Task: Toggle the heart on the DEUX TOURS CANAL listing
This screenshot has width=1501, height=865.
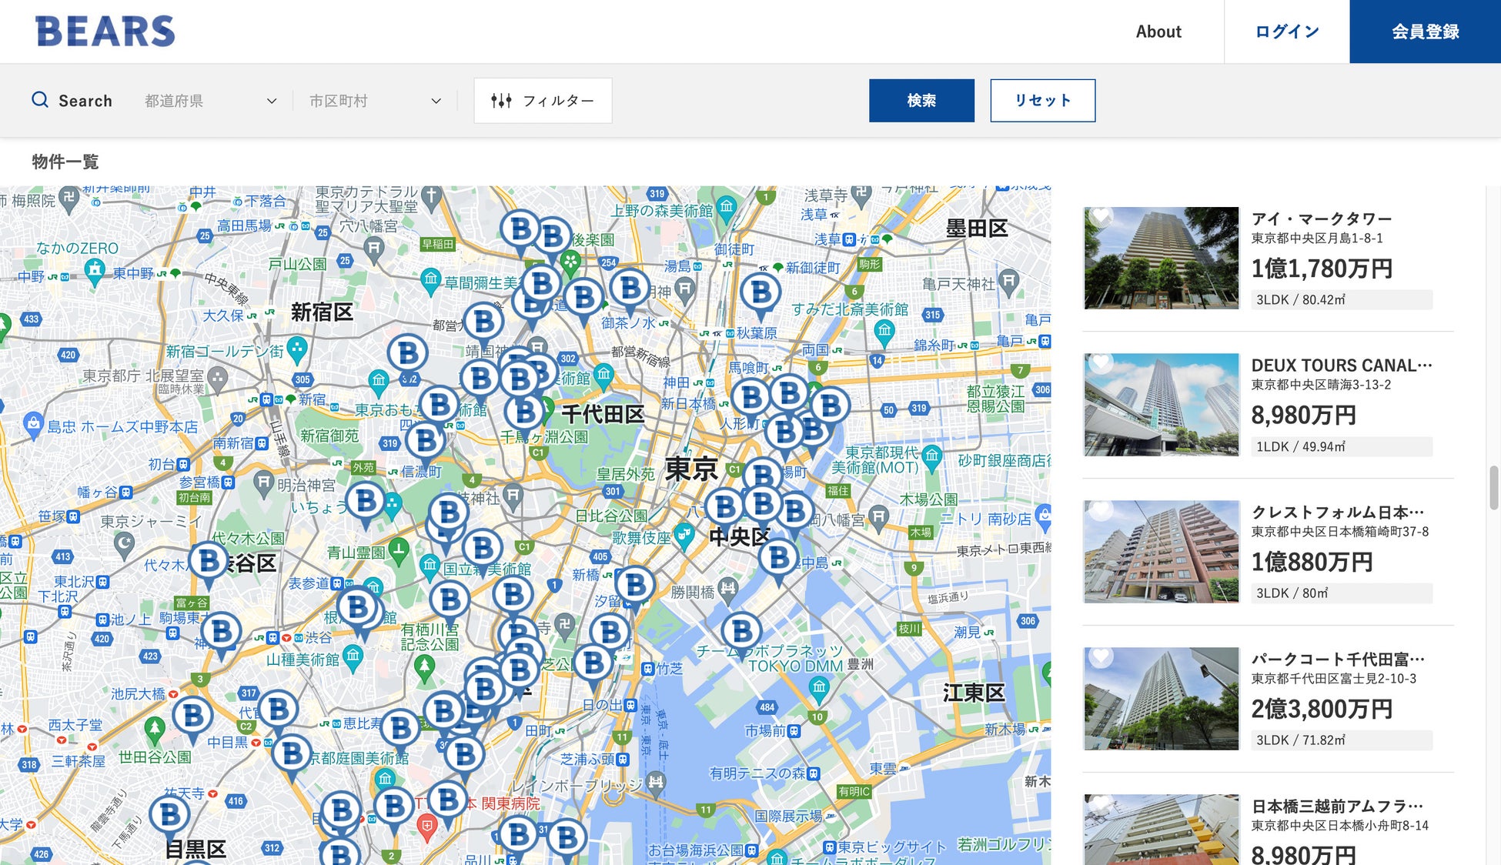Action: pos(1102,362)
